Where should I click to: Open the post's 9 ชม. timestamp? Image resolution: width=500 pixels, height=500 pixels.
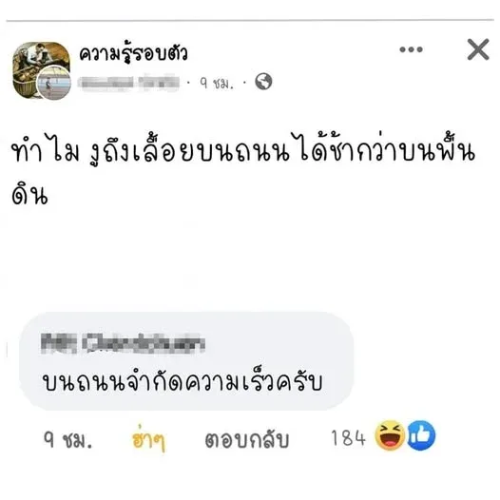click(x=217, y=84)
